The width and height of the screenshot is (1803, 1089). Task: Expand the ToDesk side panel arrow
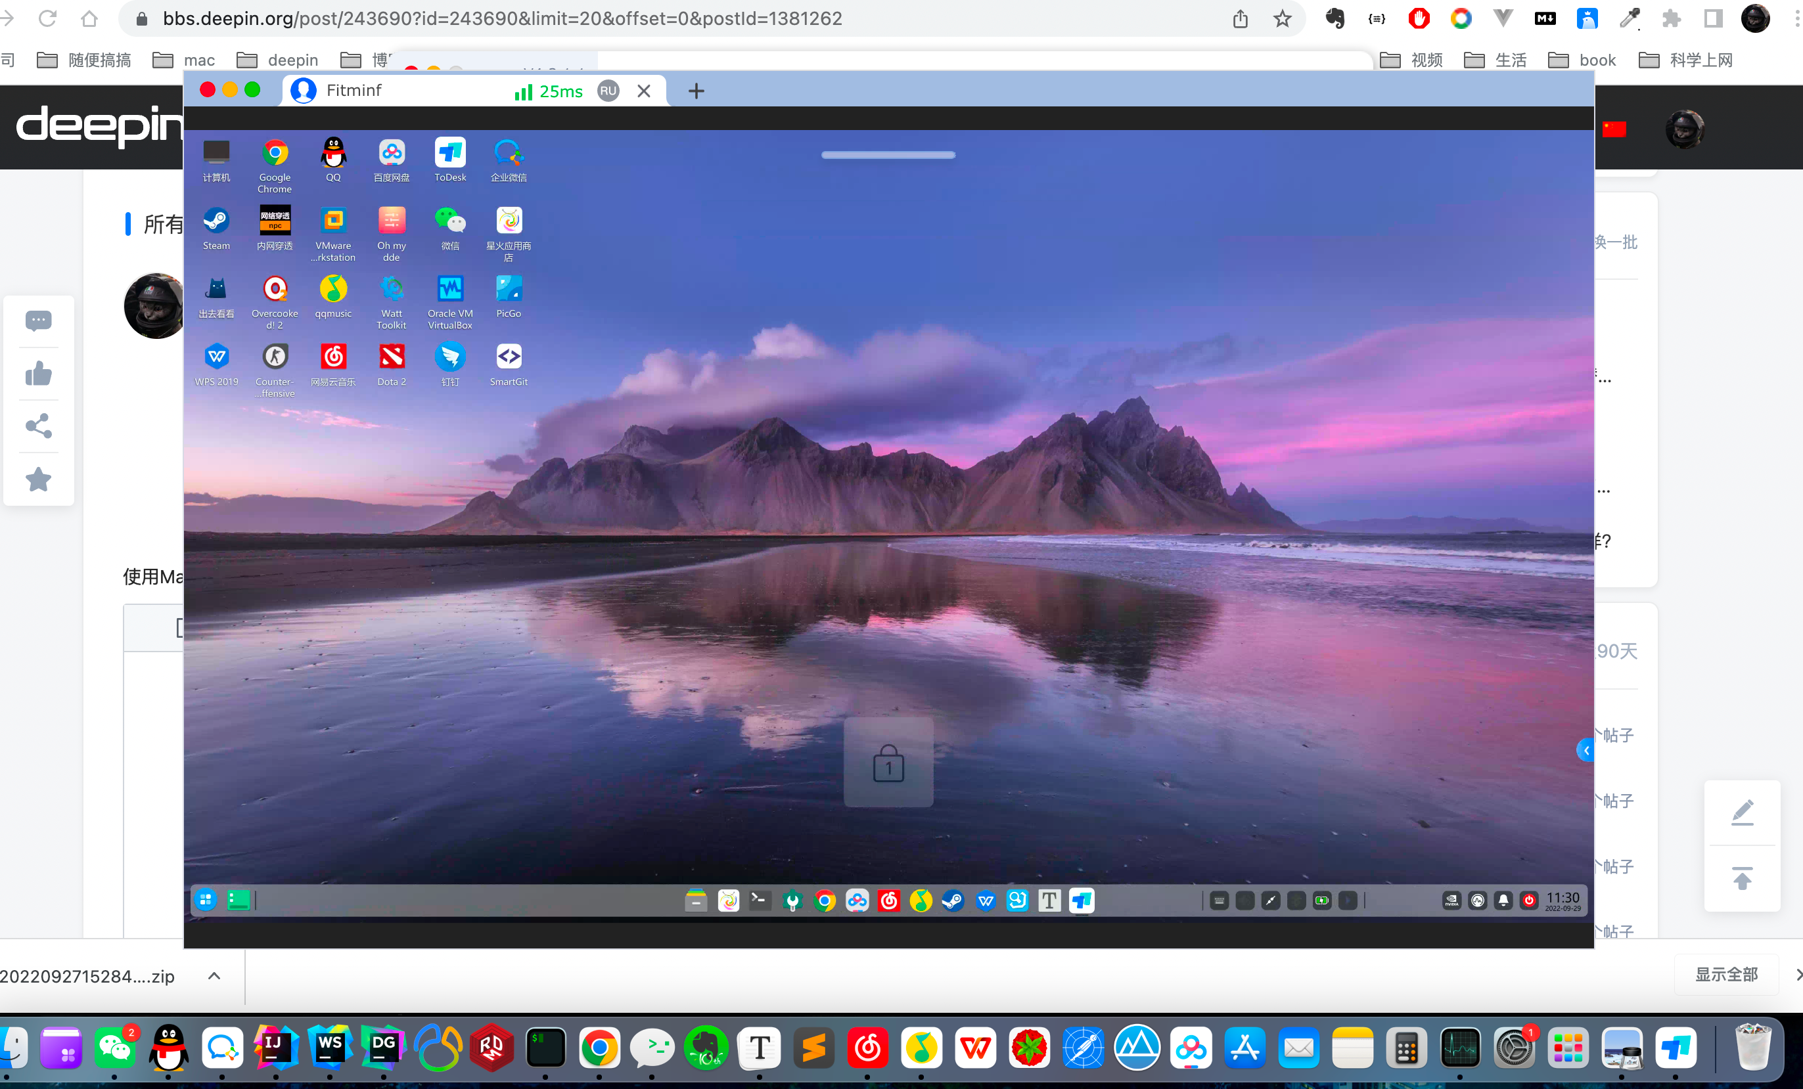[x=1586, y=749]
